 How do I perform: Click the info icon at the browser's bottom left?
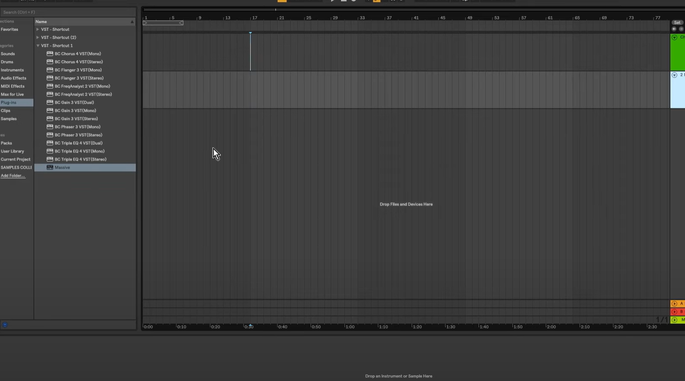coord(5,325)
